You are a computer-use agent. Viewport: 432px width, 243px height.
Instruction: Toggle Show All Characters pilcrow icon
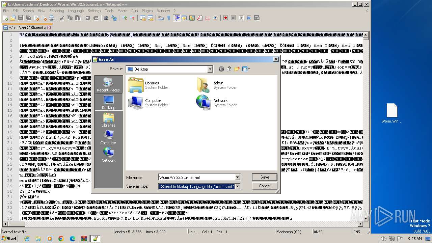(168, 18)
